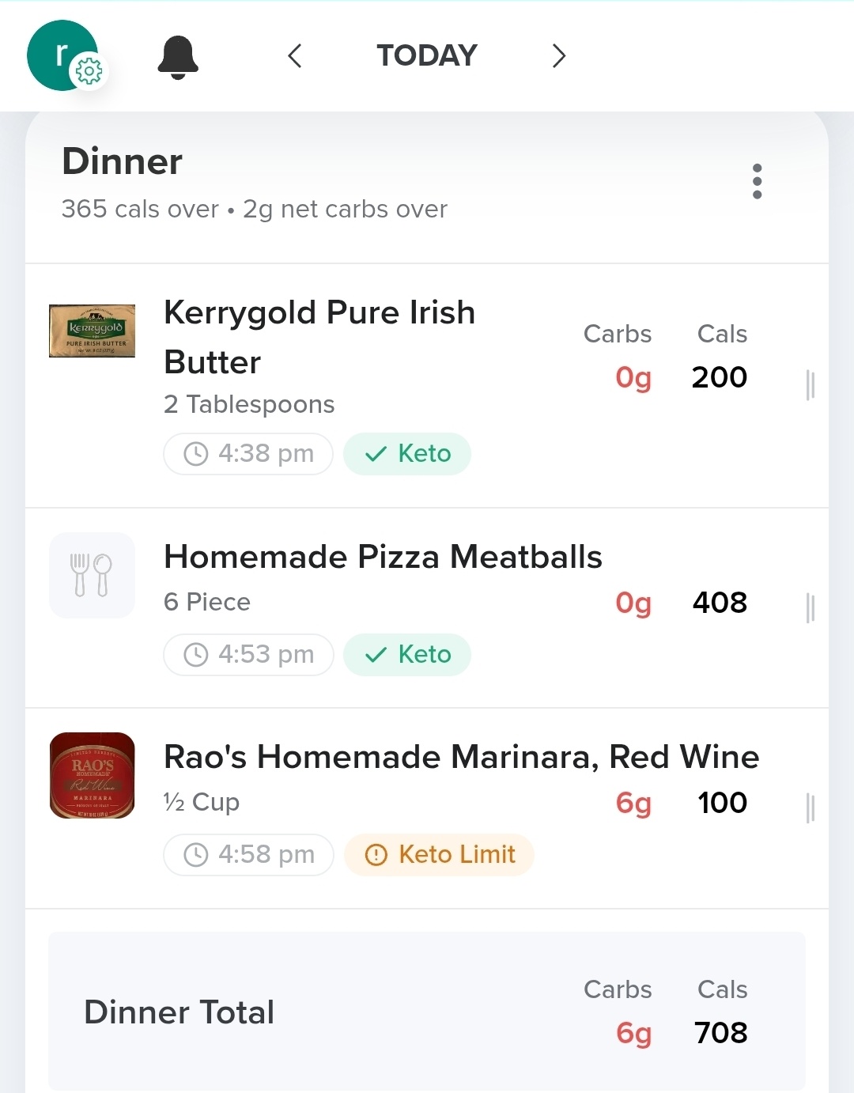Open Homemade Pizza Meatballs entry

[x=383, y=558]
